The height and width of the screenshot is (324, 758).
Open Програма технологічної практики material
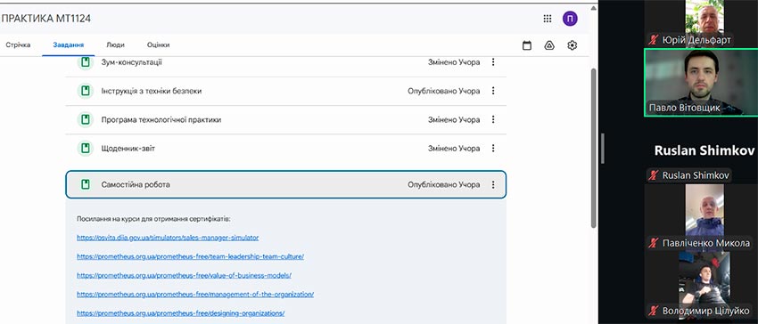(285, 120)
